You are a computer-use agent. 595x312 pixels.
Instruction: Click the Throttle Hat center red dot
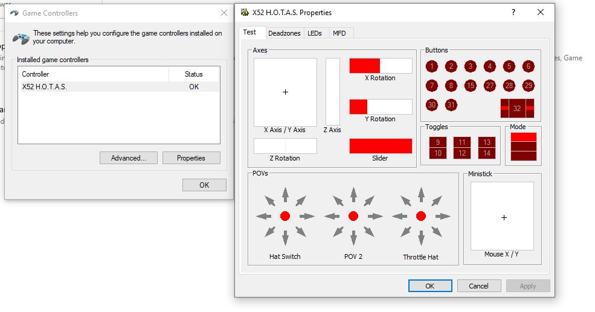click(x=421, y=216)
